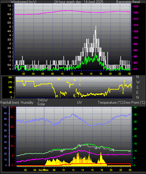
Task: Click the "Dew Point (°C)" legend label
Action: pos(134,103)
